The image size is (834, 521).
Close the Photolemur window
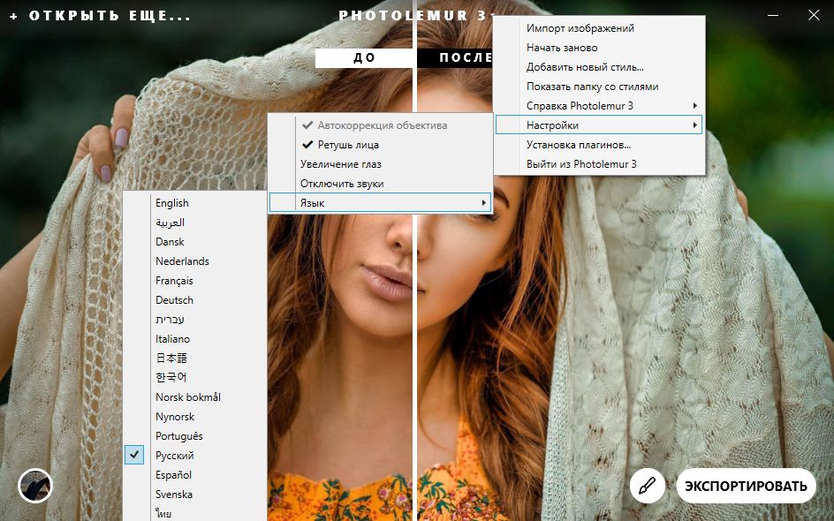pos(814,15)
